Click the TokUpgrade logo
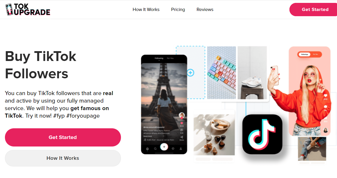Screen dimensions: 337x178 (28, 10)
